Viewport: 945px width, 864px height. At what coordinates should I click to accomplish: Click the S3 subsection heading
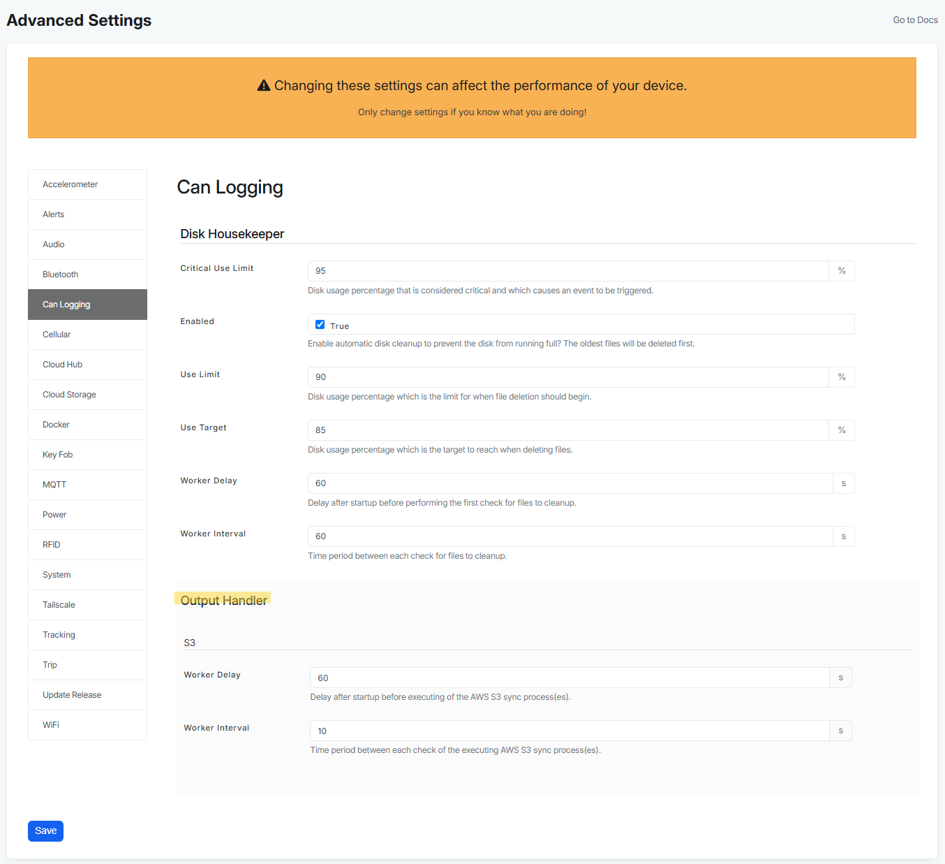pos(190,643)
